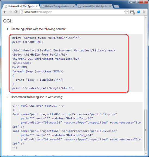The image size is (149, 157).
Task: Go back to the previous page
Action: [5, 12]
